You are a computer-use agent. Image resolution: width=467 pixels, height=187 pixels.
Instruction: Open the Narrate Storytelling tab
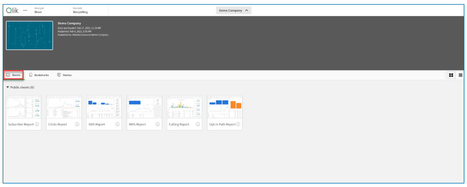click(x=89, y=10)
